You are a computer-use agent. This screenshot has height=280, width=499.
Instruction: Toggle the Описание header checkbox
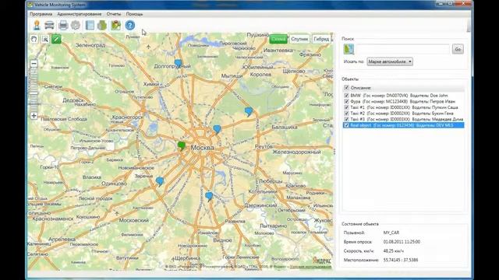point(346,88)
